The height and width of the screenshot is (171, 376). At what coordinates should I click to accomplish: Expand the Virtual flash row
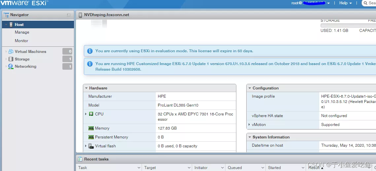click(x=86, y=146)
